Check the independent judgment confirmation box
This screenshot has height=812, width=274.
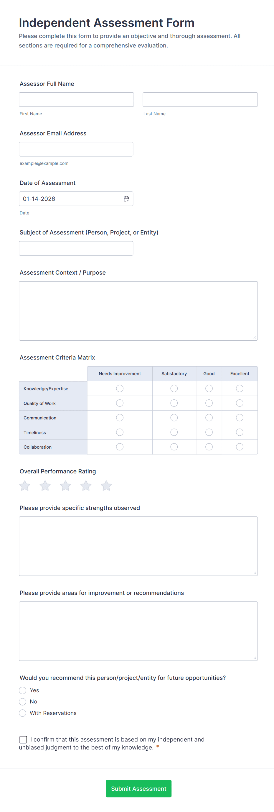click(23, 739)
